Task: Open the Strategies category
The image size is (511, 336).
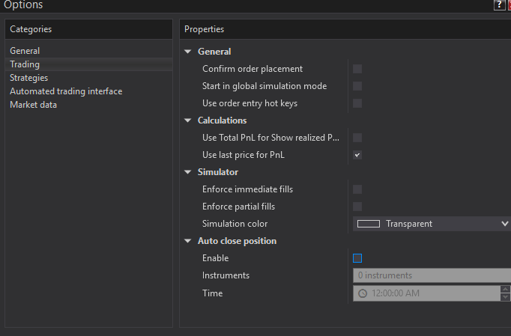Action: pyautogui.click(x=28, y=78)
